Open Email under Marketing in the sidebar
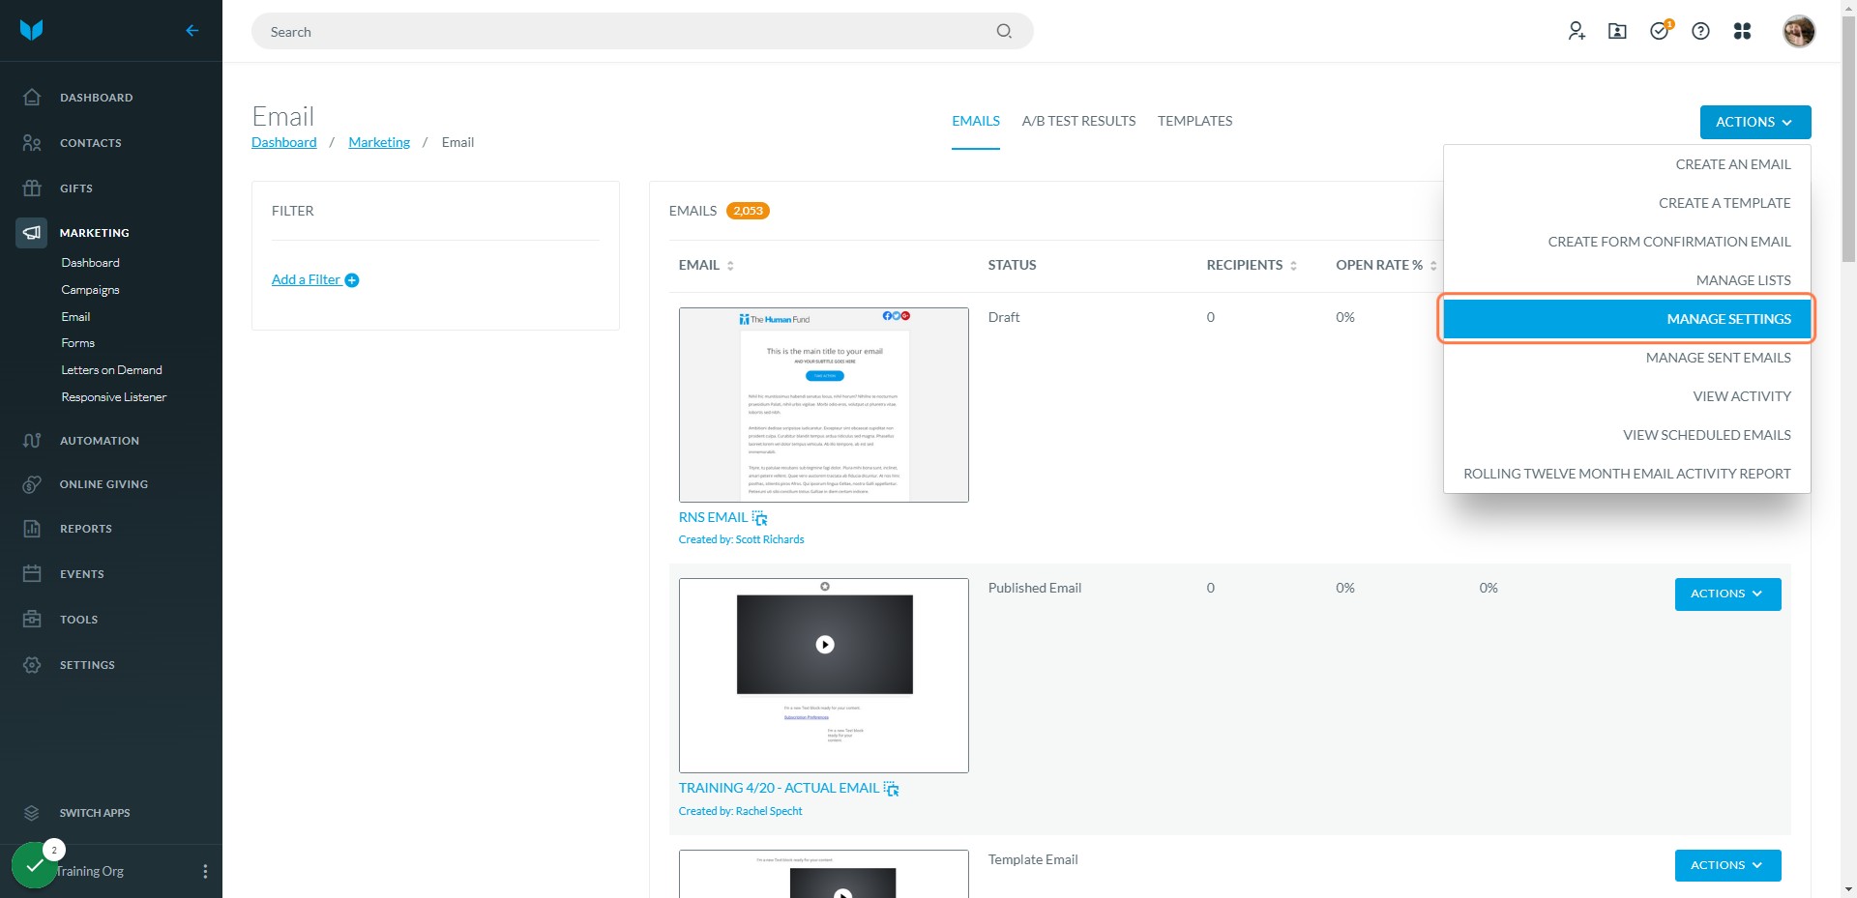This screenshot has height=898, width=1857. (75, 317)
